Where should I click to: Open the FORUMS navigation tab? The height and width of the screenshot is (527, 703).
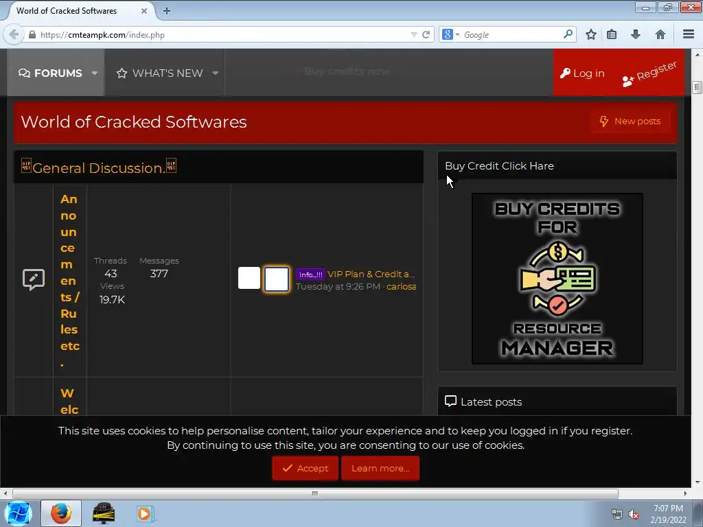(50, 73)
